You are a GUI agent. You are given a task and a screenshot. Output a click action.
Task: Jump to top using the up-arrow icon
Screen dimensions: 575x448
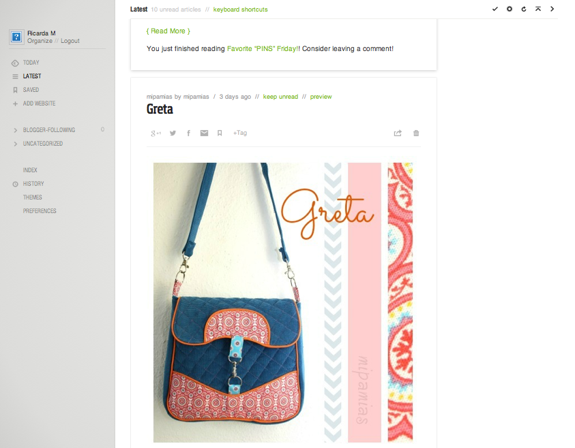click(x=538, y=9)
